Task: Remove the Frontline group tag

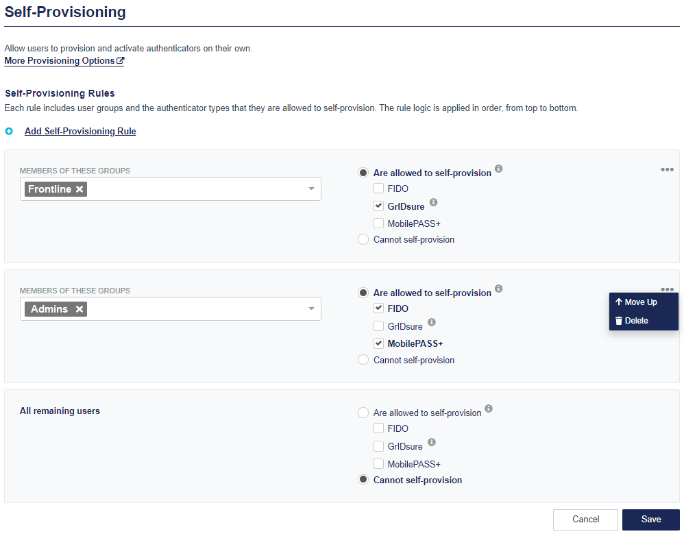Action: point(80,189)
